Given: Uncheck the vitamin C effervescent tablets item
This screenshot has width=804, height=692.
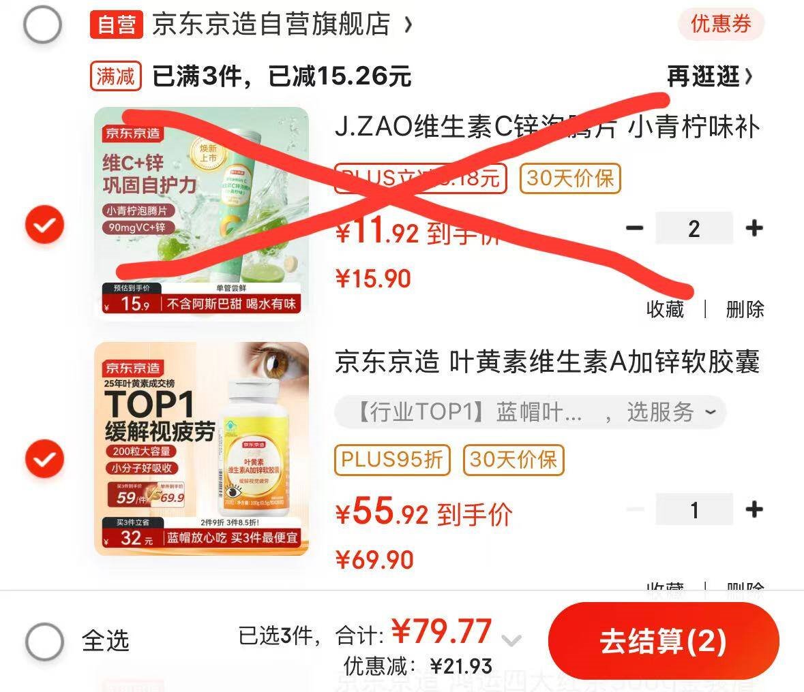Looking at the screenshot, I should (x=44, y=224).
